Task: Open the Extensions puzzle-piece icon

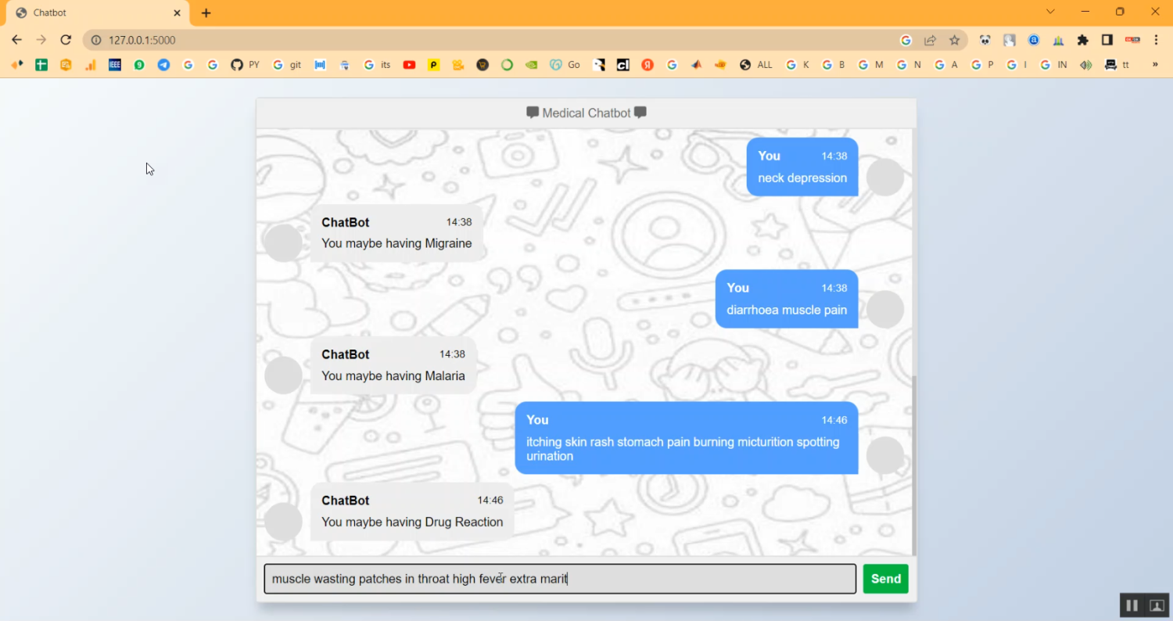Action: click(1083, 39)
